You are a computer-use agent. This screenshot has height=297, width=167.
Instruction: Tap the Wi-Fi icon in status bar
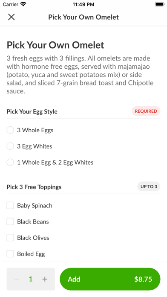click(x=23, y=4)
